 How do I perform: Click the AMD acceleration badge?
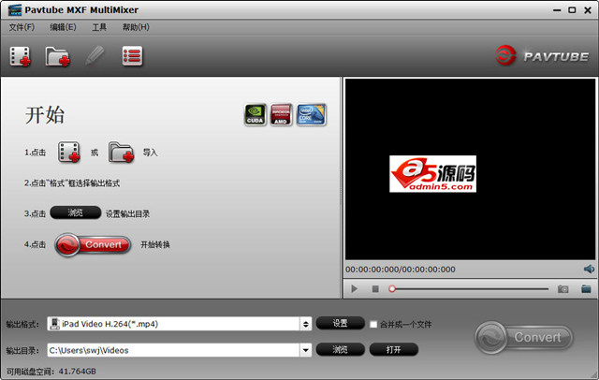(x=281, y=114)
